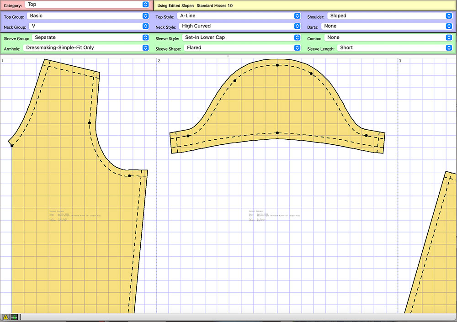The image size is (457, 322).
Task: Click the yellow warning triangle icon
Action: pyautogui.click(x=5, y=317)
